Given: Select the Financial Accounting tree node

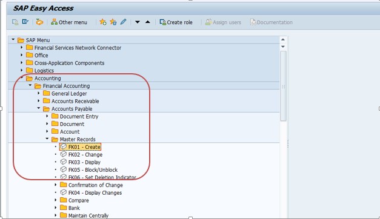Looking at the screenshot, I should tap(66, 86).
